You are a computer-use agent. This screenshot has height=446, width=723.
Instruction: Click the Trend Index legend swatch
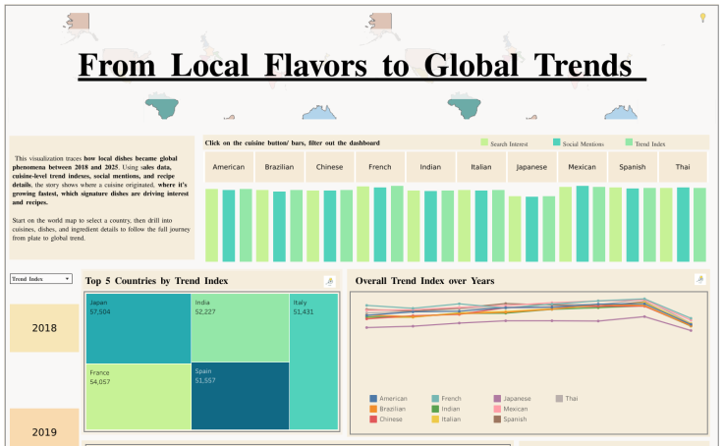[629, 142]
